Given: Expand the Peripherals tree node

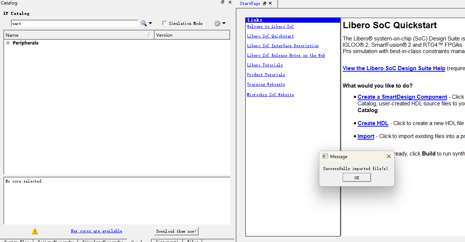Looking at the screenshot, I should [x=8, y=43].
